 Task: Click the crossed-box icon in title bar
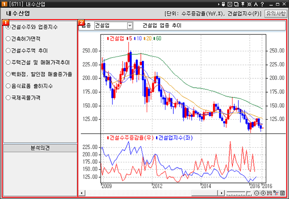[x=230, y=4]
